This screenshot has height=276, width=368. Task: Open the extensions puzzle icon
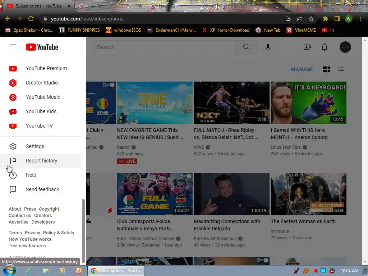click(x=325, y=19)
